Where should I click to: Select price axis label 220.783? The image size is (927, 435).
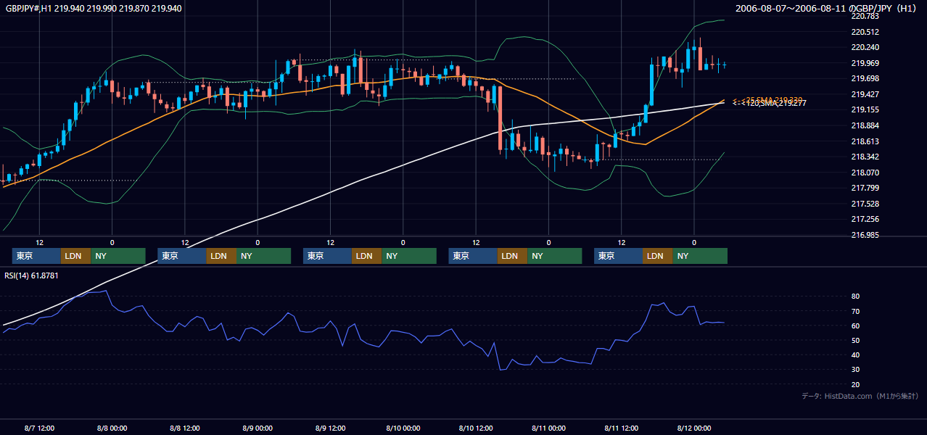pos(865,16)
